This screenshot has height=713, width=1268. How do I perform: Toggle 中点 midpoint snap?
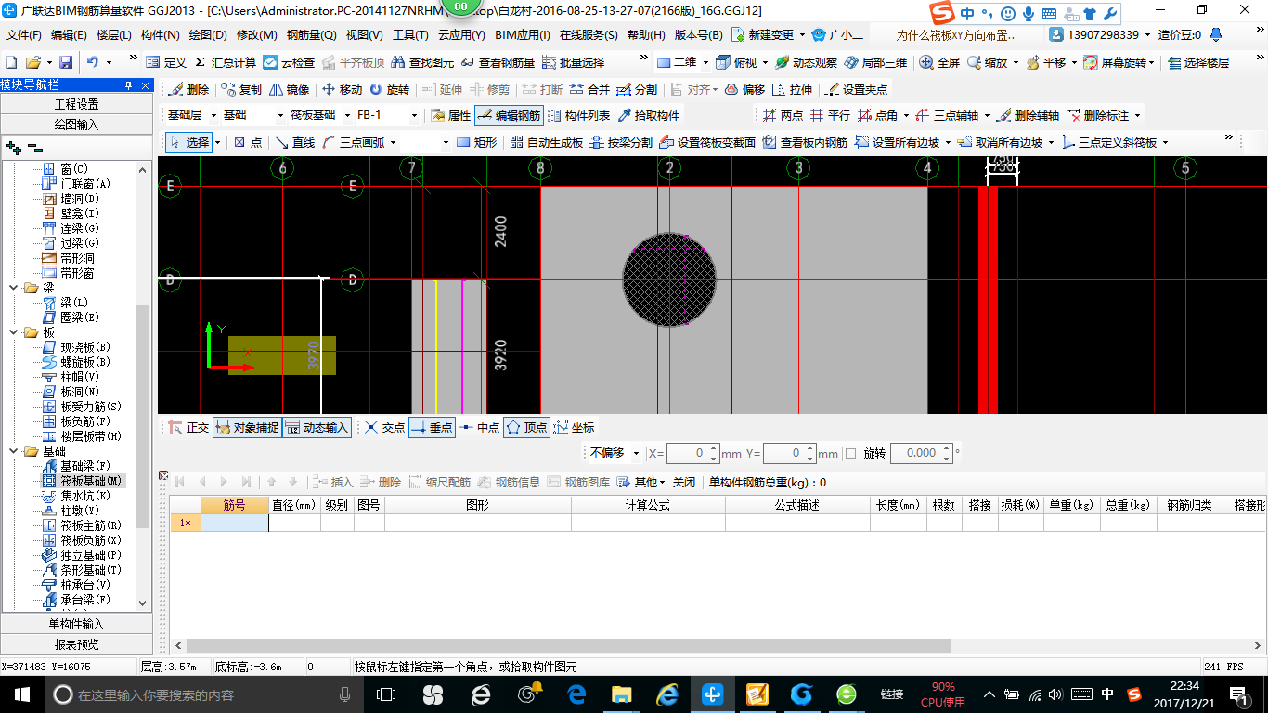(479, 428)
